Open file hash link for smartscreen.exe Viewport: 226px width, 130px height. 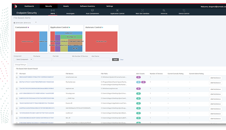click(x=37, y=77)
